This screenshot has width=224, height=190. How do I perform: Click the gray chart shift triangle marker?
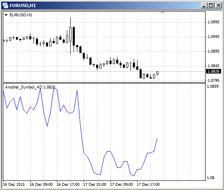[x=162, y=13]
